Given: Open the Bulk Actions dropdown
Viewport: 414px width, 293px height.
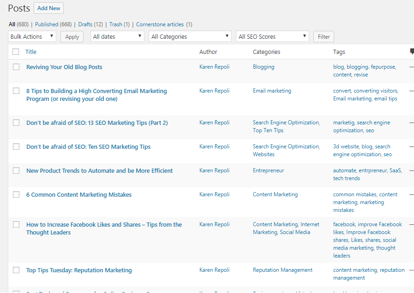Looking at the screenshot, I should point(31,36).
